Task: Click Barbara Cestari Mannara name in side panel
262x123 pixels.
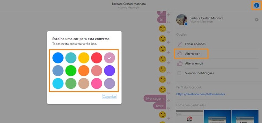Action: [x=206, y=18]
